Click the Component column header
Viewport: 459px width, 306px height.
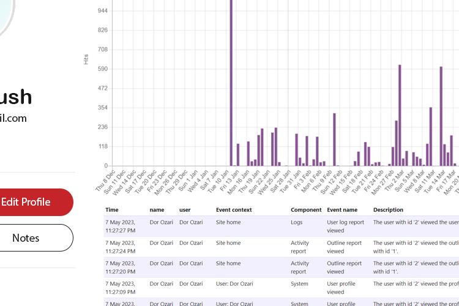[x=306, y=210]
